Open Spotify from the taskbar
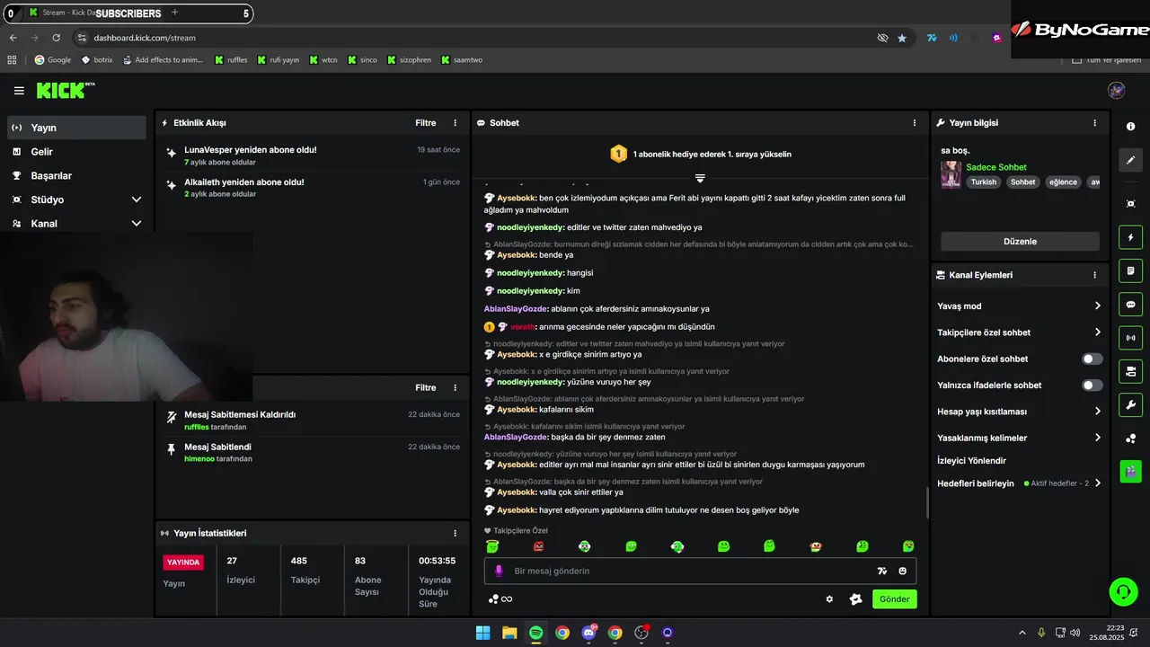This screenshot has height=647, width=1150. click(535, 633)
